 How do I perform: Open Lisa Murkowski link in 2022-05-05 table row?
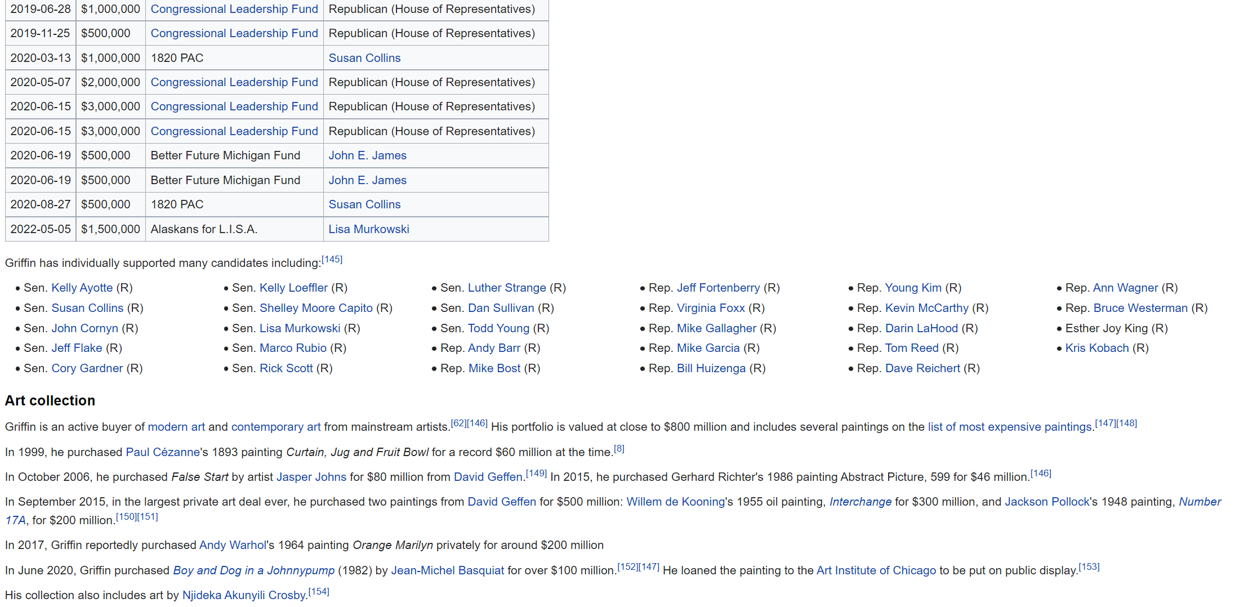point(369,229)
